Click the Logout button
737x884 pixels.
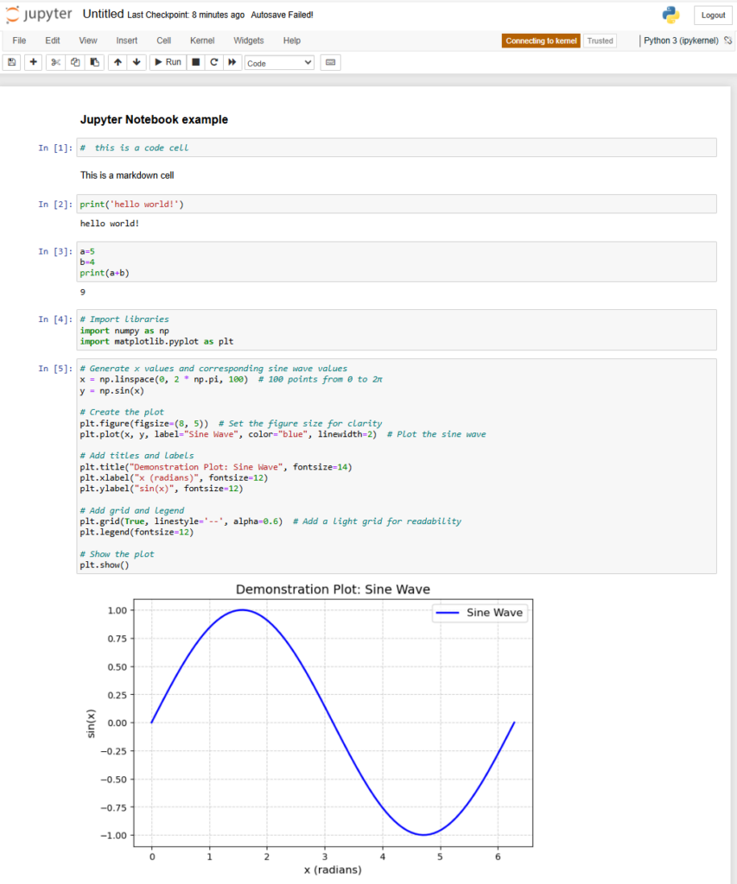713,16
